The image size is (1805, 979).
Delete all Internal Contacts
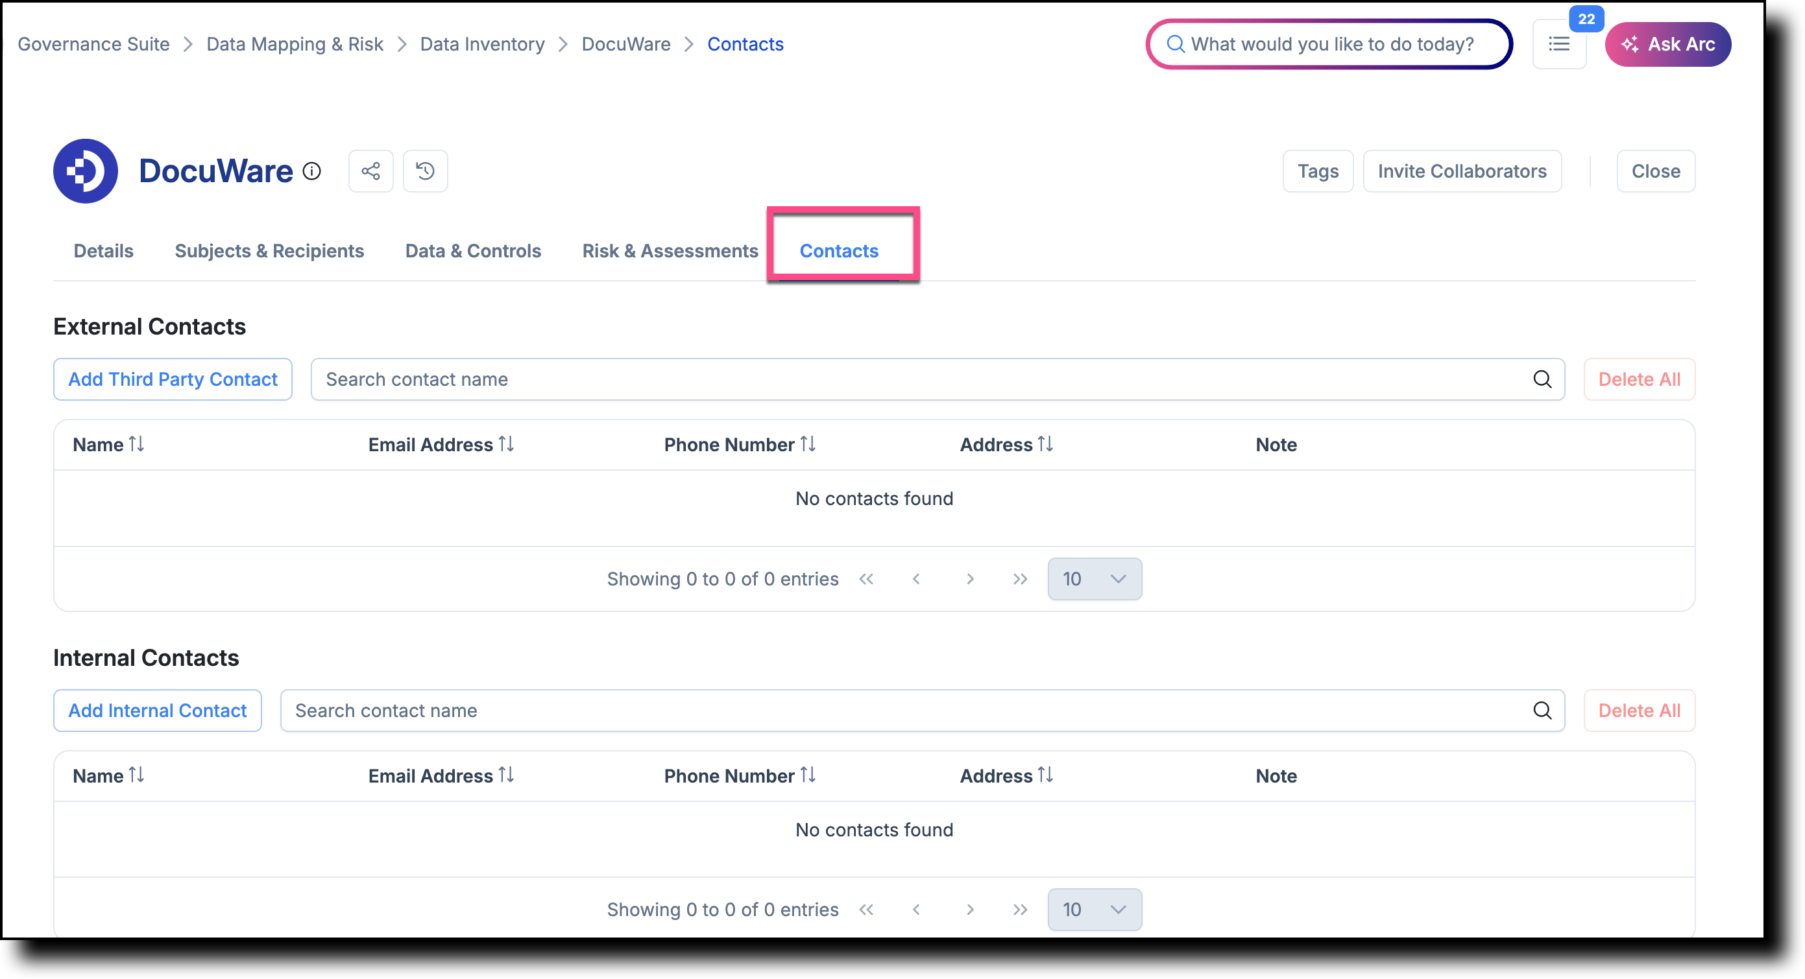pos(1639,711)
